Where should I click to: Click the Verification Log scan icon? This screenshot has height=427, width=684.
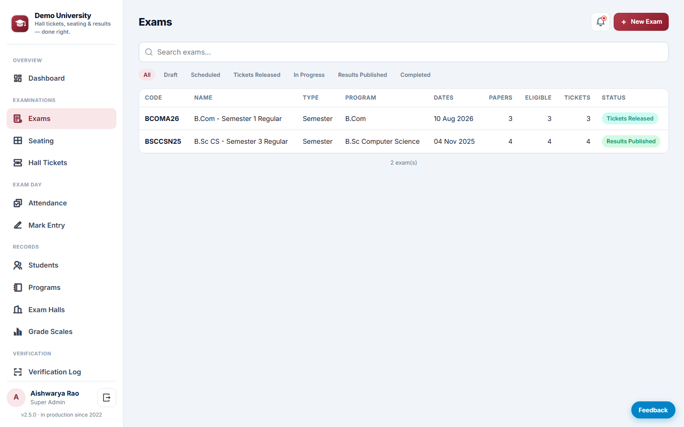pyautogui.click(x=18, y=372)
